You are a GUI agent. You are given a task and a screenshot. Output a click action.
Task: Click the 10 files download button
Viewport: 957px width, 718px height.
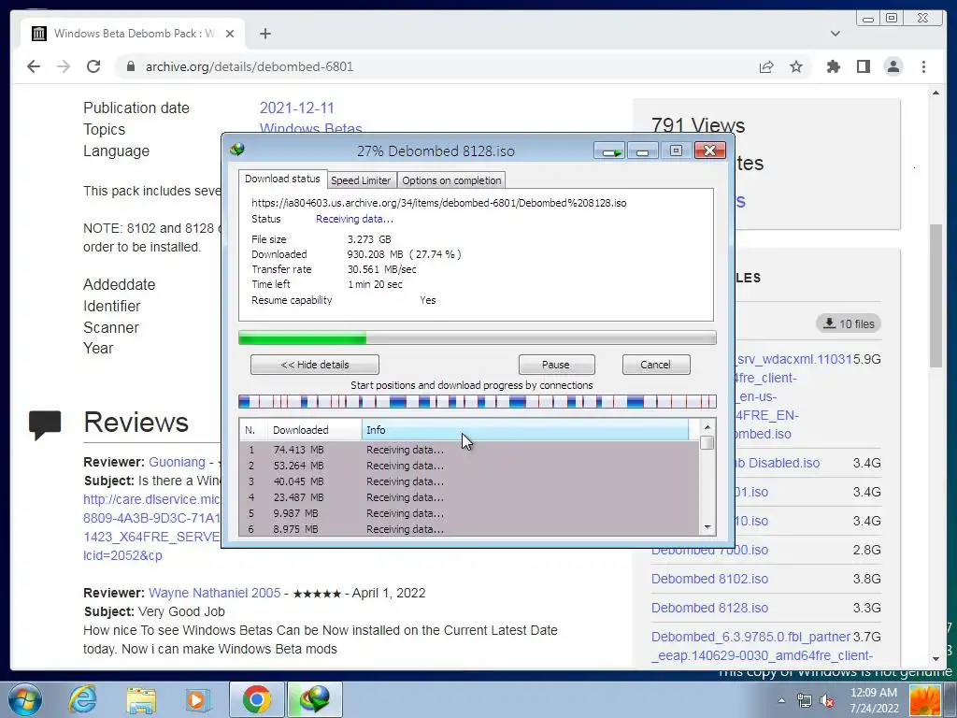[x=849, y=323]
